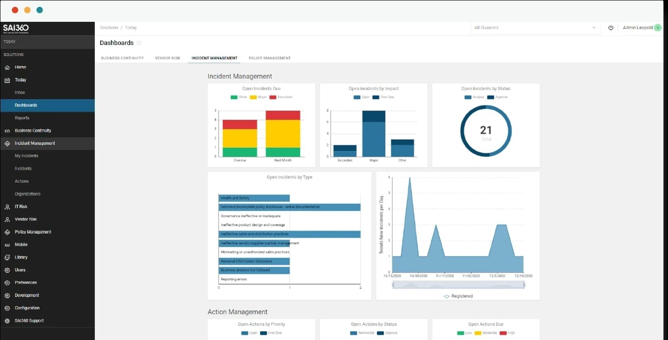This screenshot has width=668, height=340.
Task: Click the Policy Management sidebar icon
Action: 7,232
